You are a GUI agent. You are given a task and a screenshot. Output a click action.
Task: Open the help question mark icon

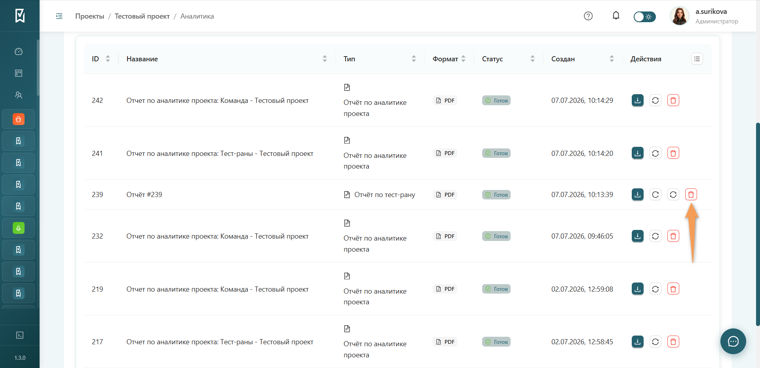click(588, 16)
